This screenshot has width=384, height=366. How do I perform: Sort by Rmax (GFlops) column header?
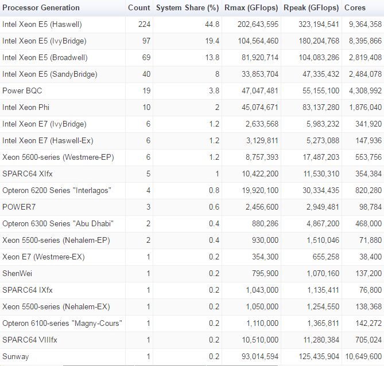[x=251, y=8]
